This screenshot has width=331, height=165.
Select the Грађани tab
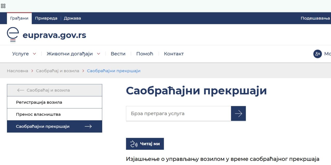[19, 18]
